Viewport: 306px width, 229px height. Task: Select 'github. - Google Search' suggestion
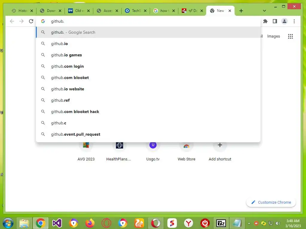click(x=148, y=32)
